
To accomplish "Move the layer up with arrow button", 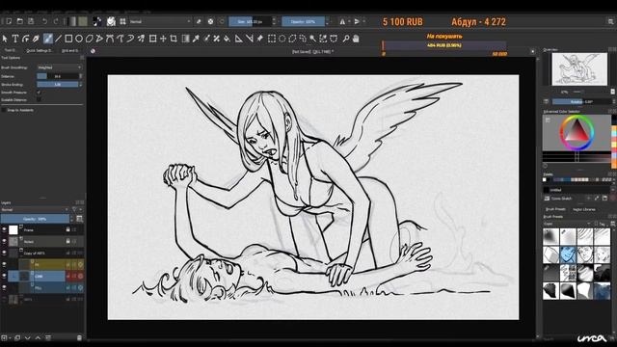I will tap(38, 337).
